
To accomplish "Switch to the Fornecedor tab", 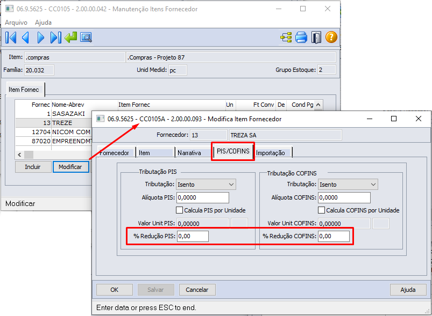I will click(x=116, y=152).
